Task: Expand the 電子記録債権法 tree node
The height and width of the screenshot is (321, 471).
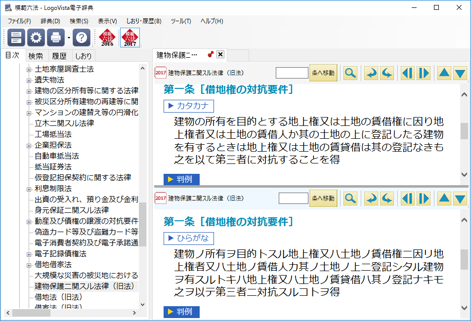Action: pyautogui.click(x=29, y=254)
